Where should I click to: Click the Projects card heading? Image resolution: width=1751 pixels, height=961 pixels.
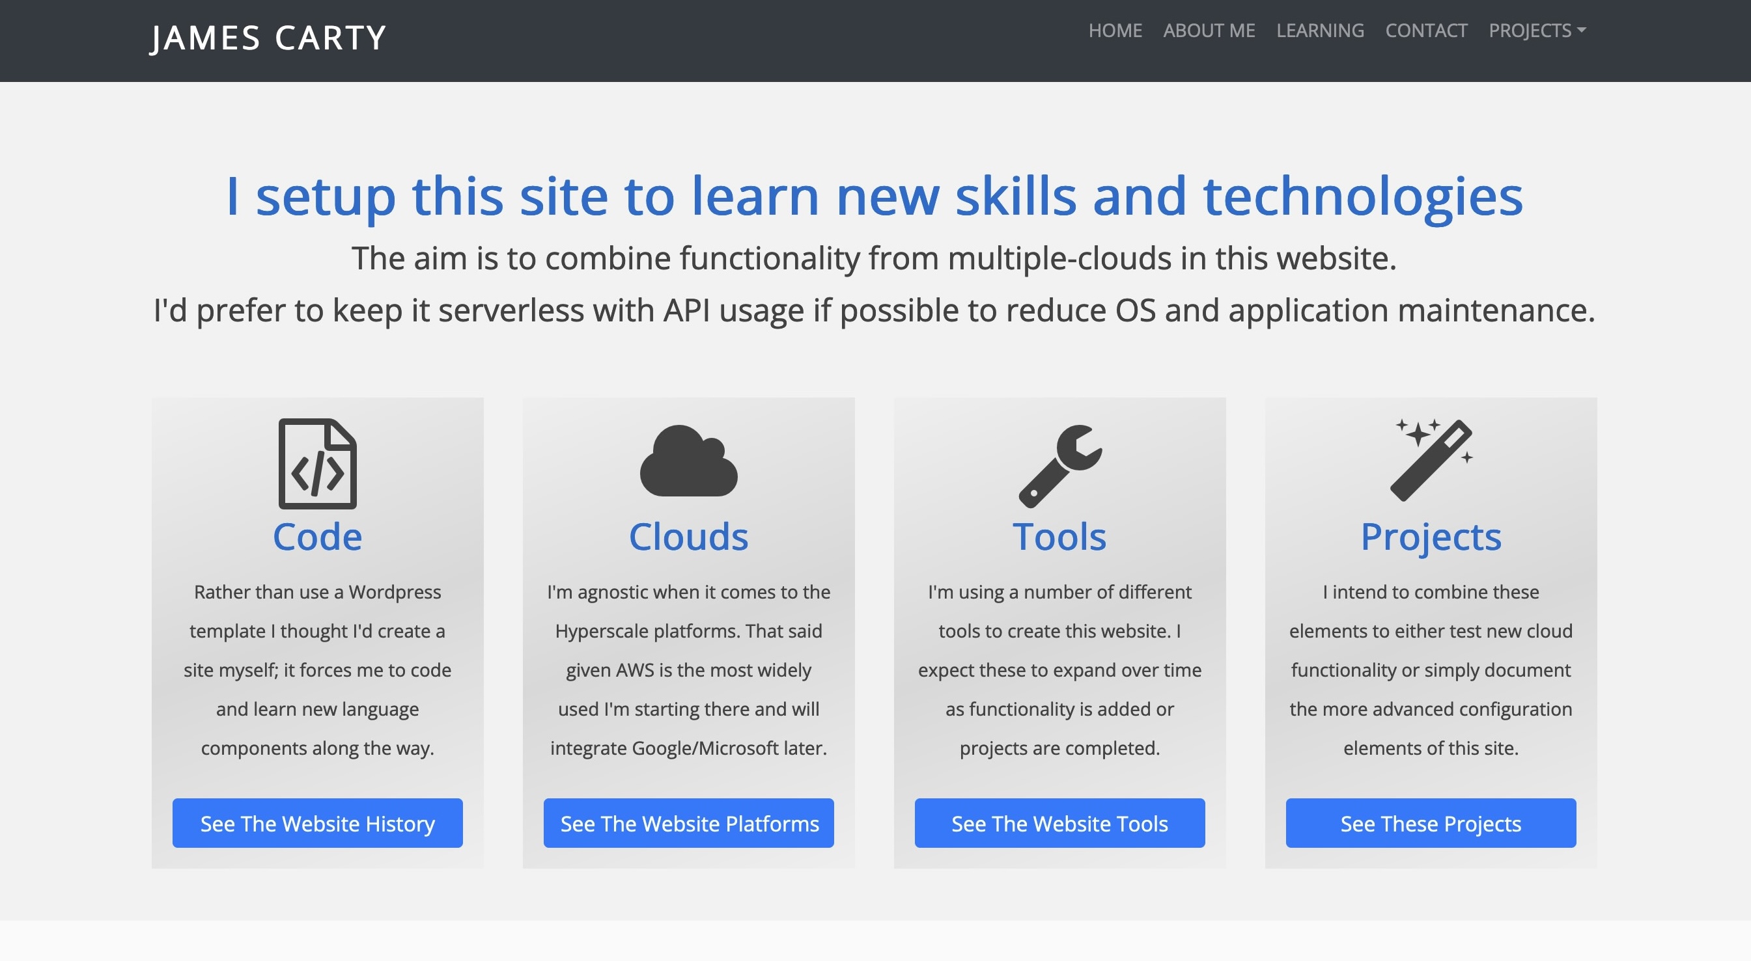click(1430, 537)
